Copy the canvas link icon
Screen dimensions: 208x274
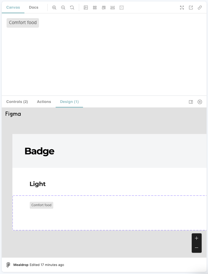pos(200,7)
